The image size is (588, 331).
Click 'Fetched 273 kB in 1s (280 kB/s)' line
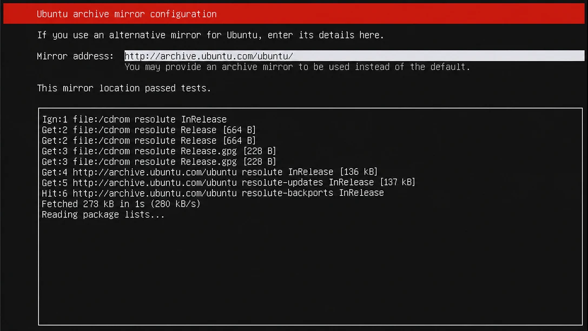click(x=121, y=203)
